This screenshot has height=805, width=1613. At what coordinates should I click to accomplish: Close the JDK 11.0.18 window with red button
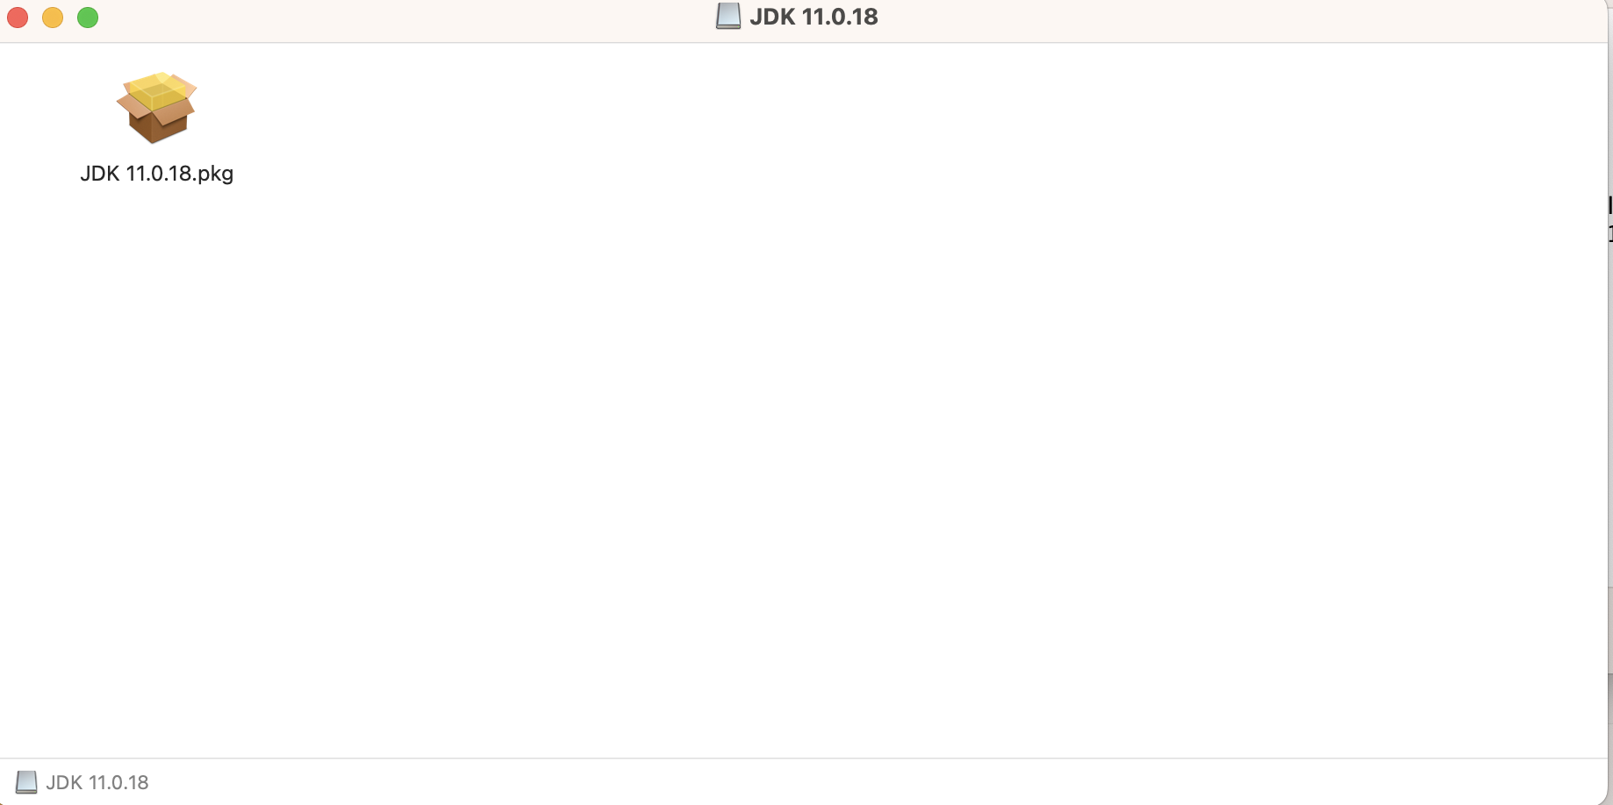coord(18,18)
